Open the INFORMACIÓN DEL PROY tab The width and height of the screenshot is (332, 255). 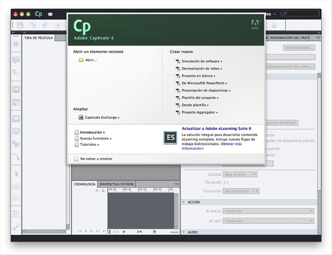[289, 38]
